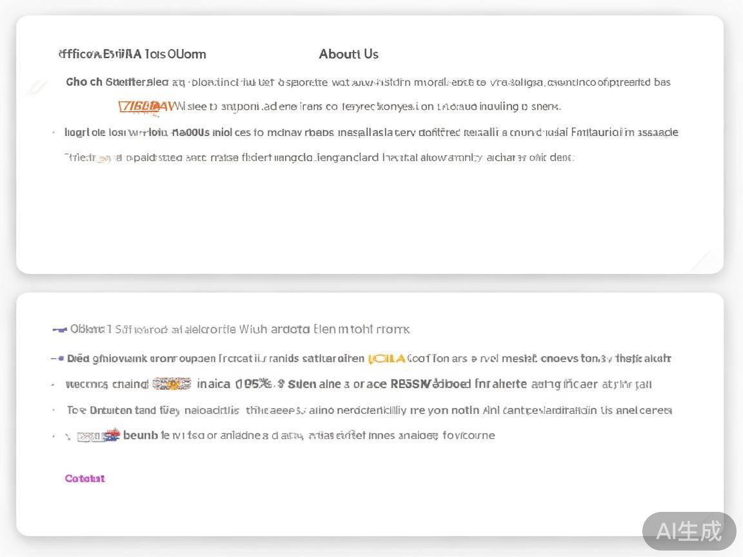Click the yellow highlighted word in bottom card
The width and height of the screenshot is (743, 557).
pos(386,358)
